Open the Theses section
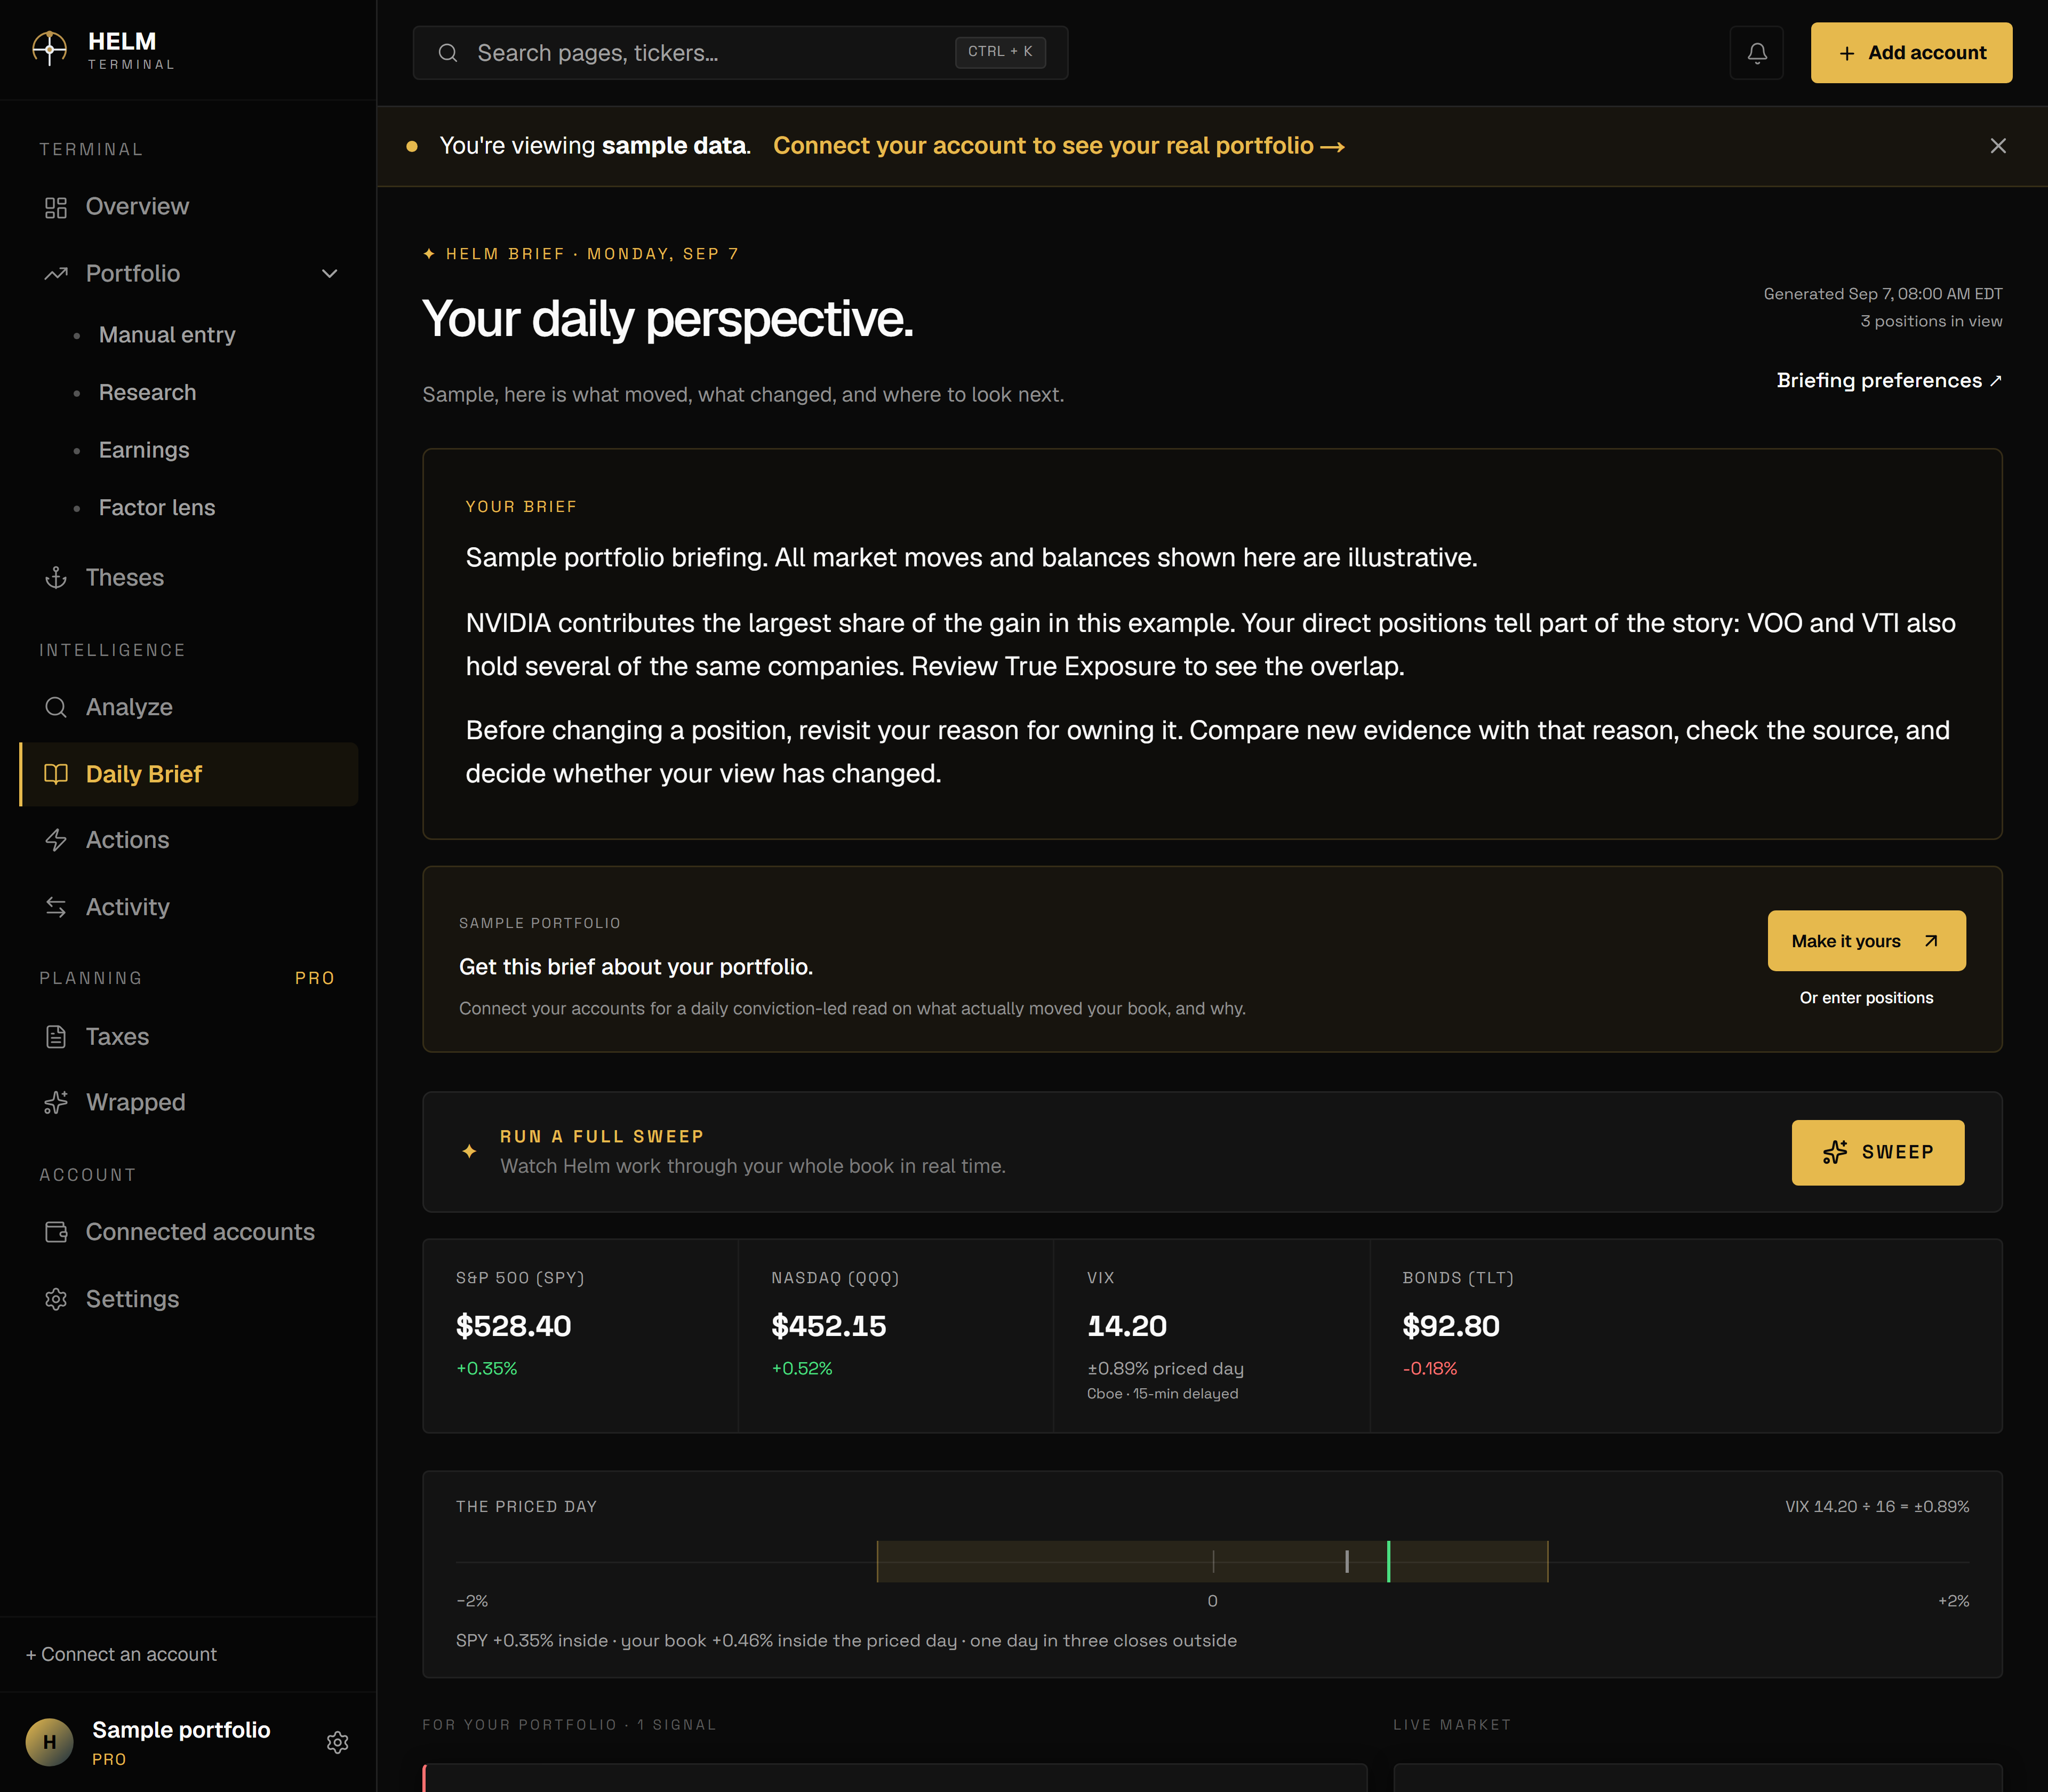Image resolution: width=2048 pixels, height=1792 pixels. tap(189, 578)
